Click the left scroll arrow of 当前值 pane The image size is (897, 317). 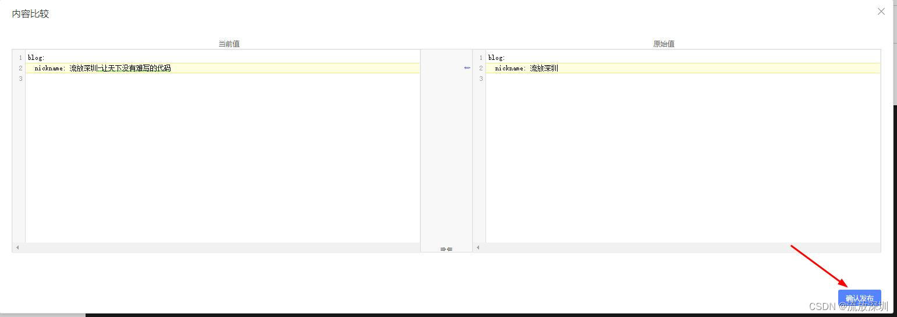(x=17, y=247)
